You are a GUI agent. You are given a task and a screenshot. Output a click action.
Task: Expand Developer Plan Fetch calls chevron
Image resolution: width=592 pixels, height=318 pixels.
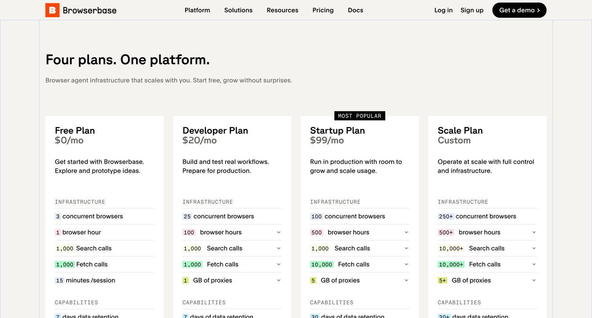[x=279, y=264]
